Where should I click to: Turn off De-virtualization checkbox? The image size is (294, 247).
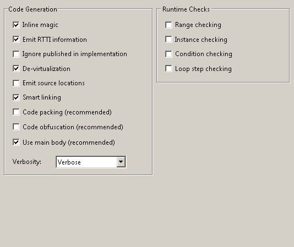click(16, 69)
